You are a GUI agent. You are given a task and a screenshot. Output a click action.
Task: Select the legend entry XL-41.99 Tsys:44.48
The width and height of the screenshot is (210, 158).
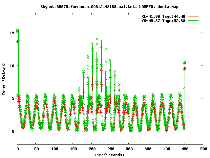pos(163,16)
